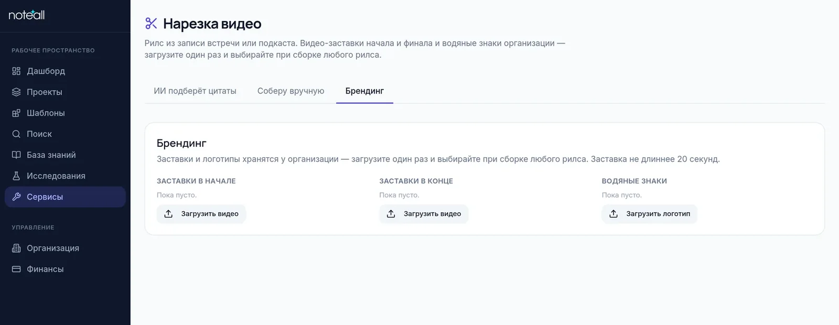The height and width of the screenshot is (325, 839).
Task: Click upload icon under Заставки в начале
Action: pyautogui.click(x=168, y=214)
